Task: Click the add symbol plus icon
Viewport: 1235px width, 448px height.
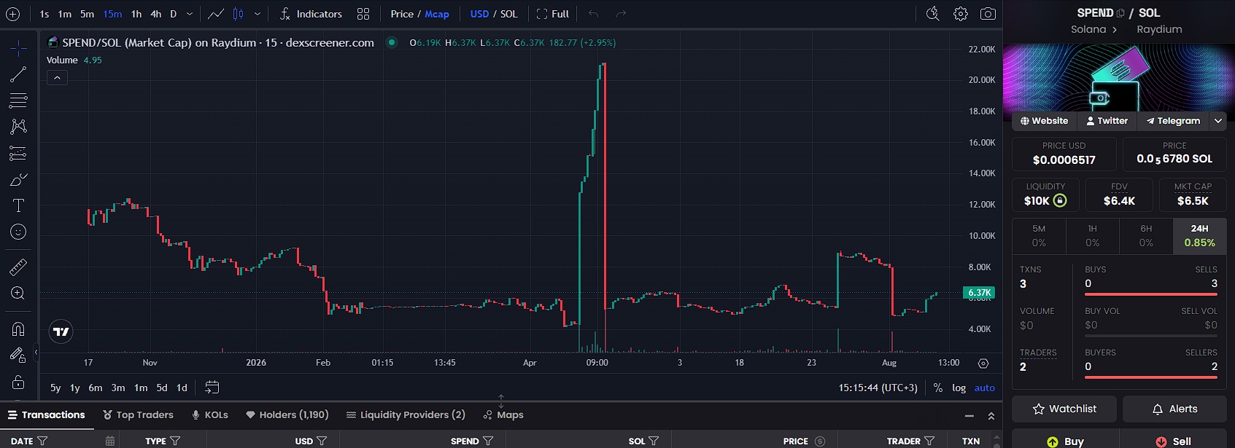Action: (x=12, y=14)
